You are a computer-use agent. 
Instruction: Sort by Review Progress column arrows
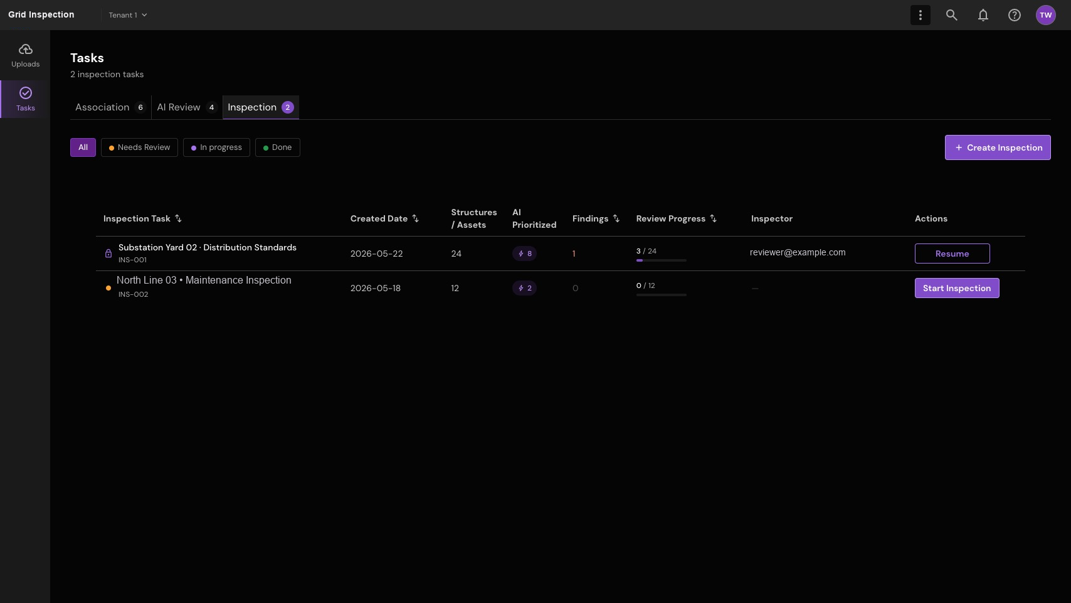click(x=713, y=218)
